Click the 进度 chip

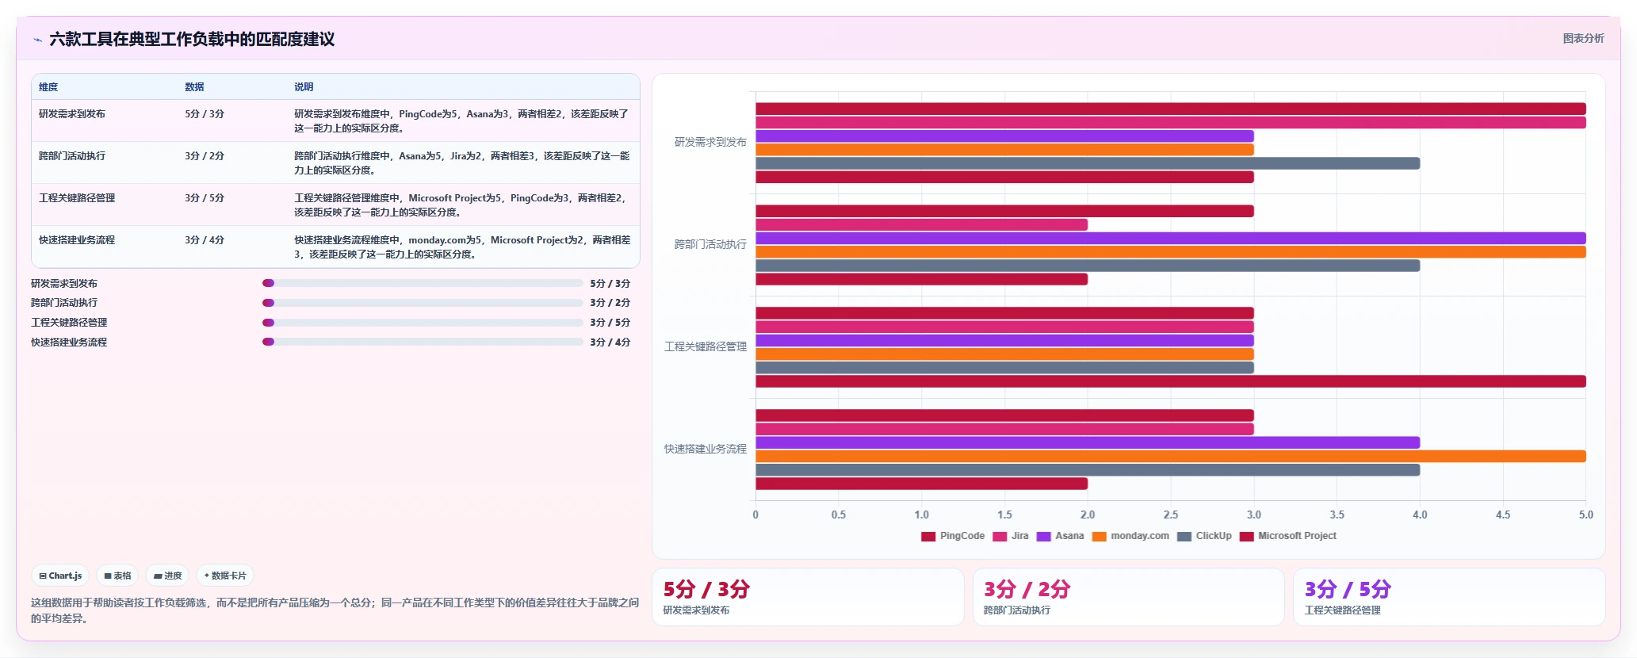(167, 576)
